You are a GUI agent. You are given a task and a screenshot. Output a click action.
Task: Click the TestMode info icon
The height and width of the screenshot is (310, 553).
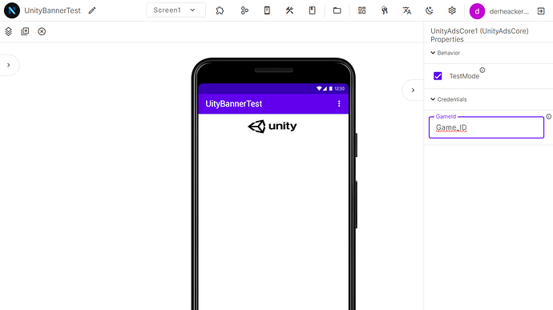click(x=482, y=70)
